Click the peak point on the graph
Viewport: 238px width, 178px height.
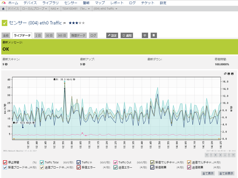coord(65,82)
